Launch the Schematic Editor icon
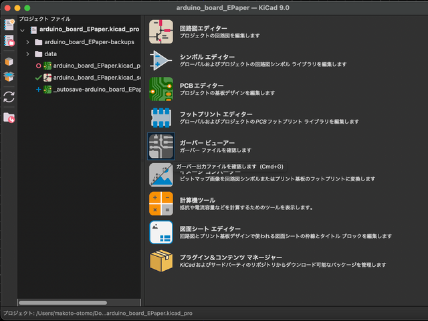This screenshot has height=321, width=428. 161,31
